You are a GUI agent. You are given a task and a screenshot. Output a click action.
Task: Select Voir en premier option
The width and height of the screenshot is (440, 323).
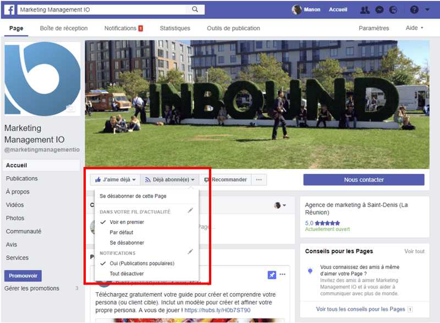click(127, 222)
